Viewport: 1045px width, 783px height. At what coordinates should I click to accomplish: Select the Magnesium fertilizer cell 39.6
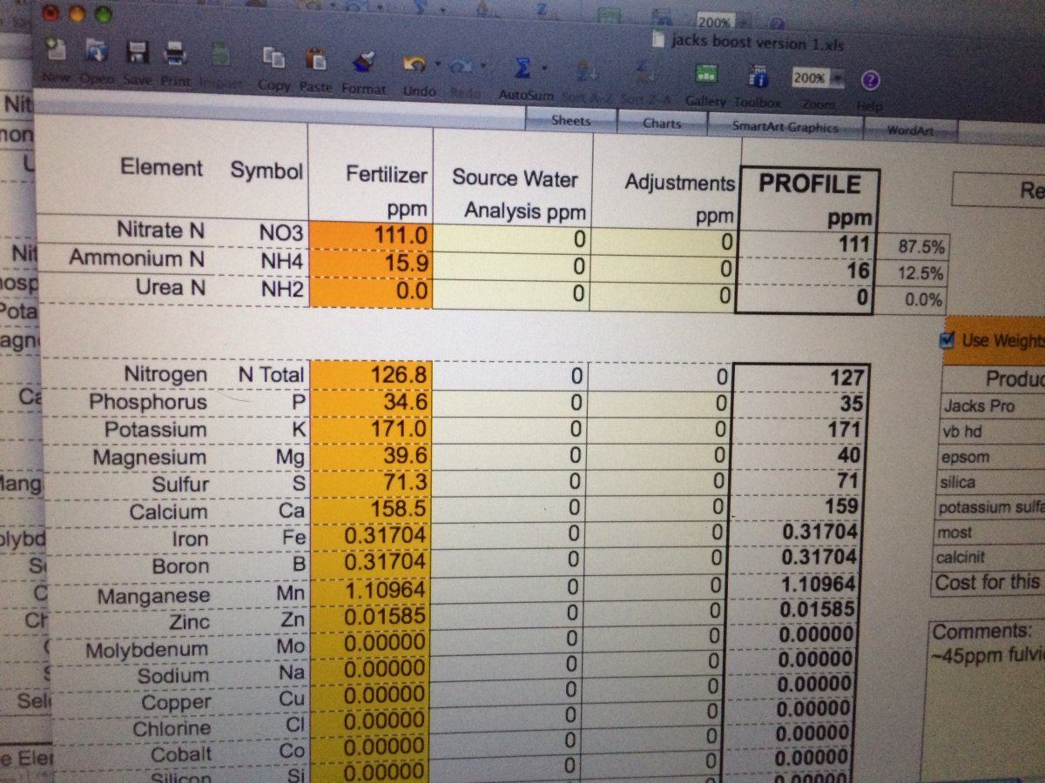coord(370,457)
